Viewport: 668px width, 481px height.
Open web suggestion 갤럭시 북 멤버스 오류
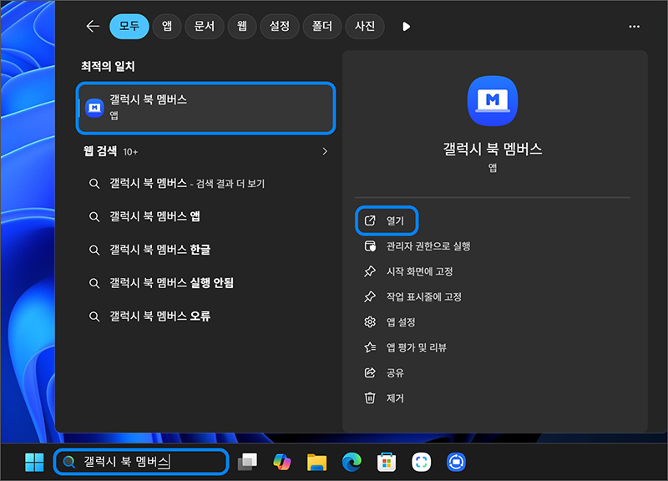point(159,316)
